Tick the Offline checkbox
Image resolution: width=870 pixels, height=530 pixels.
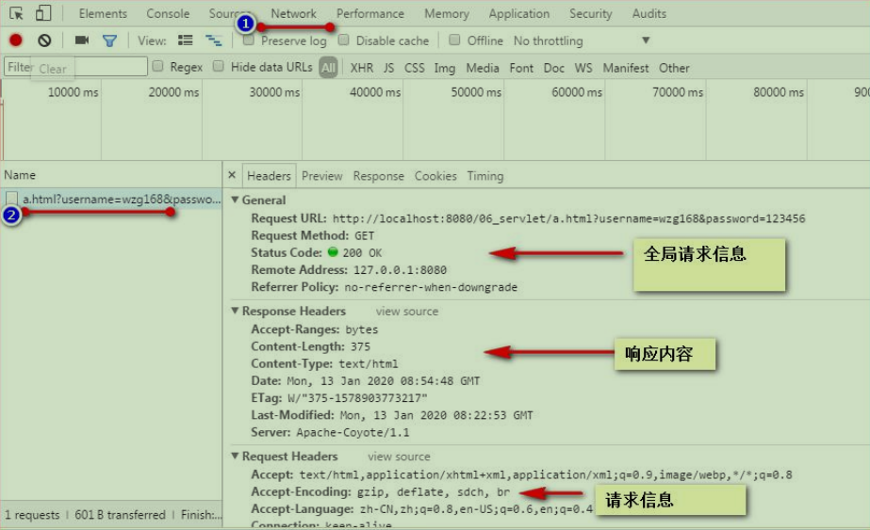point(454,40)
